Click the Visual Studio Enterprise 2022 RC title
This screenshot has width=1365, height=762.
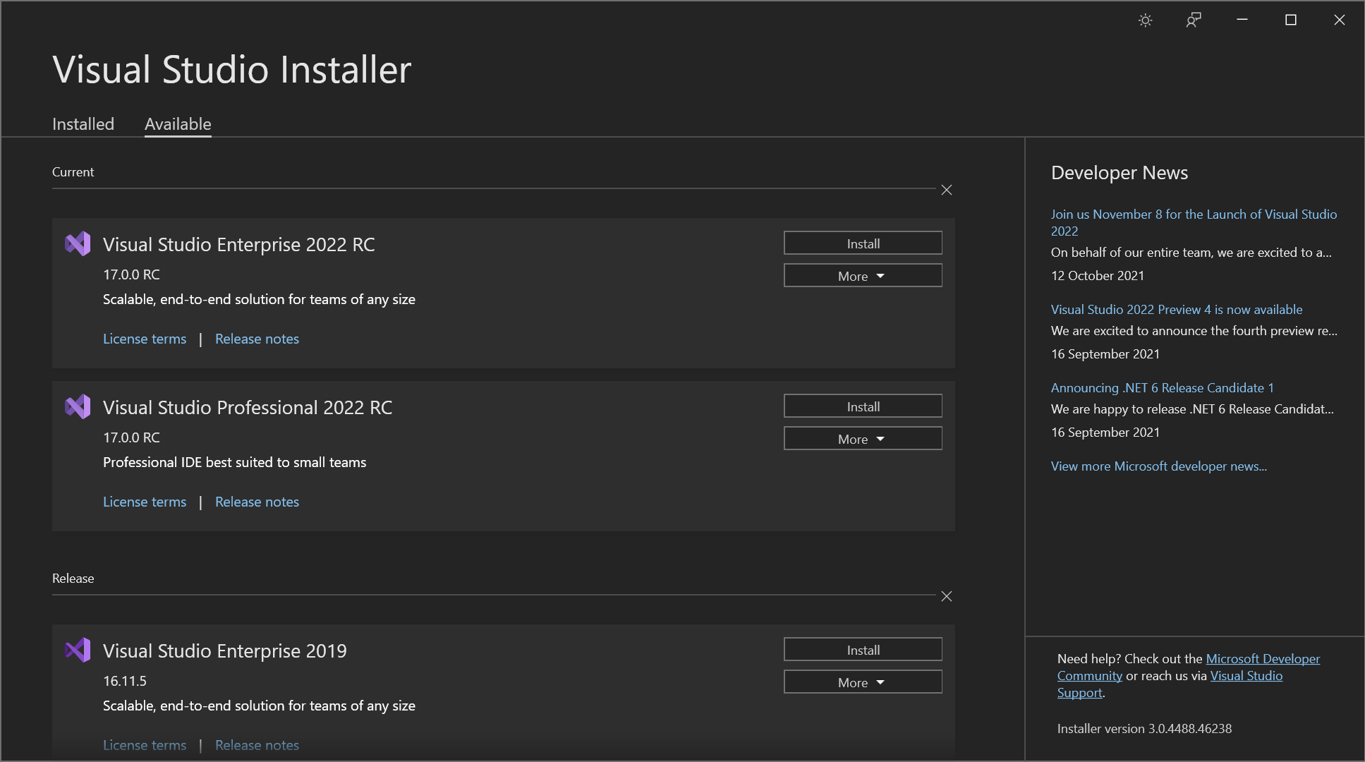[239, 245]
